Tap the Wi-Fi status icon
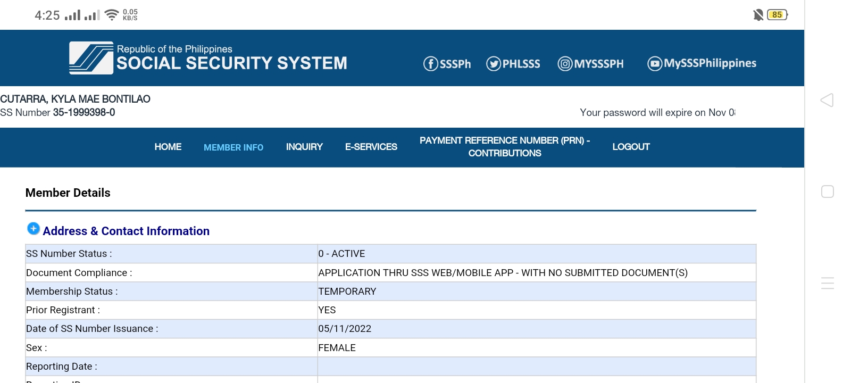The width and height of the screenshot is (851, 383). [112, 15]
